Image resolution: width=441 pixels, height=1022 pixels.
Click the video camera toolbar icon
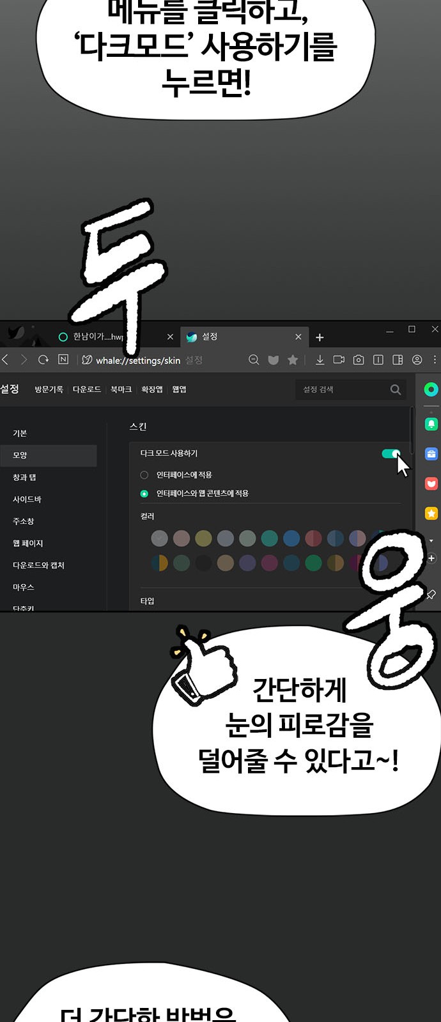pos(339,360)
